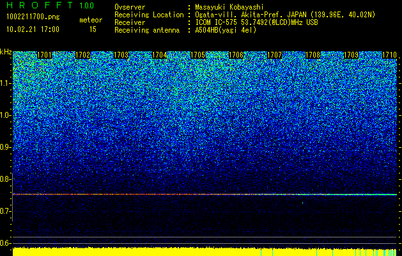Click the observer name Masayuki Kobayashi
This screenshot has height=256, width=402.
coord(229,7)
